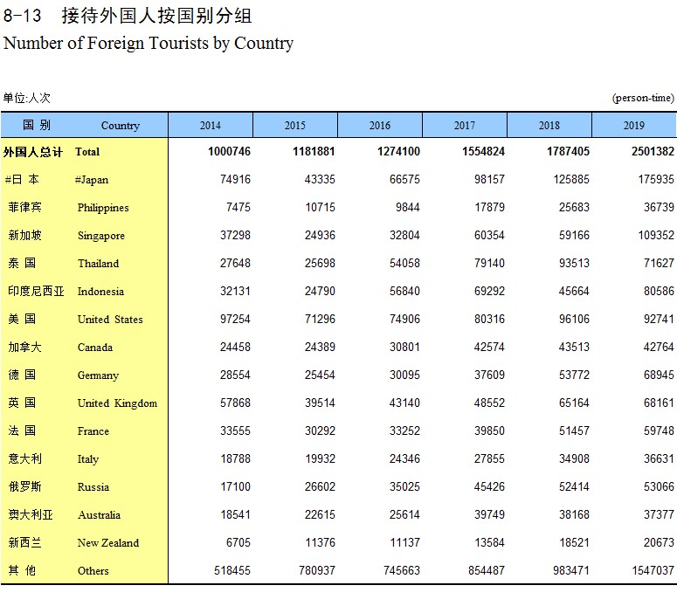Click the 印度尼西亚 row label
The width and height of the screenshot is (677, 613).
(36, 292)
